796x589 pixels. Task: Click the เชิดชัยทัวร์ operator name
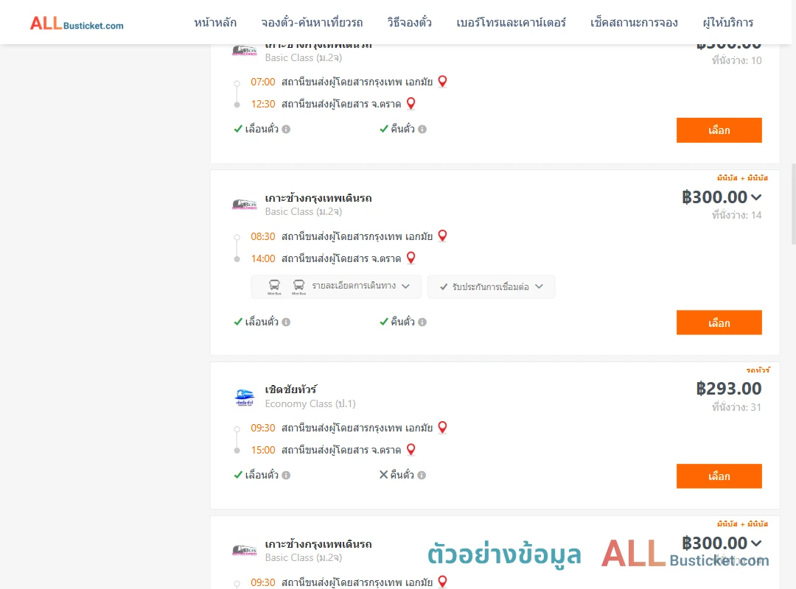pos(291,389)
